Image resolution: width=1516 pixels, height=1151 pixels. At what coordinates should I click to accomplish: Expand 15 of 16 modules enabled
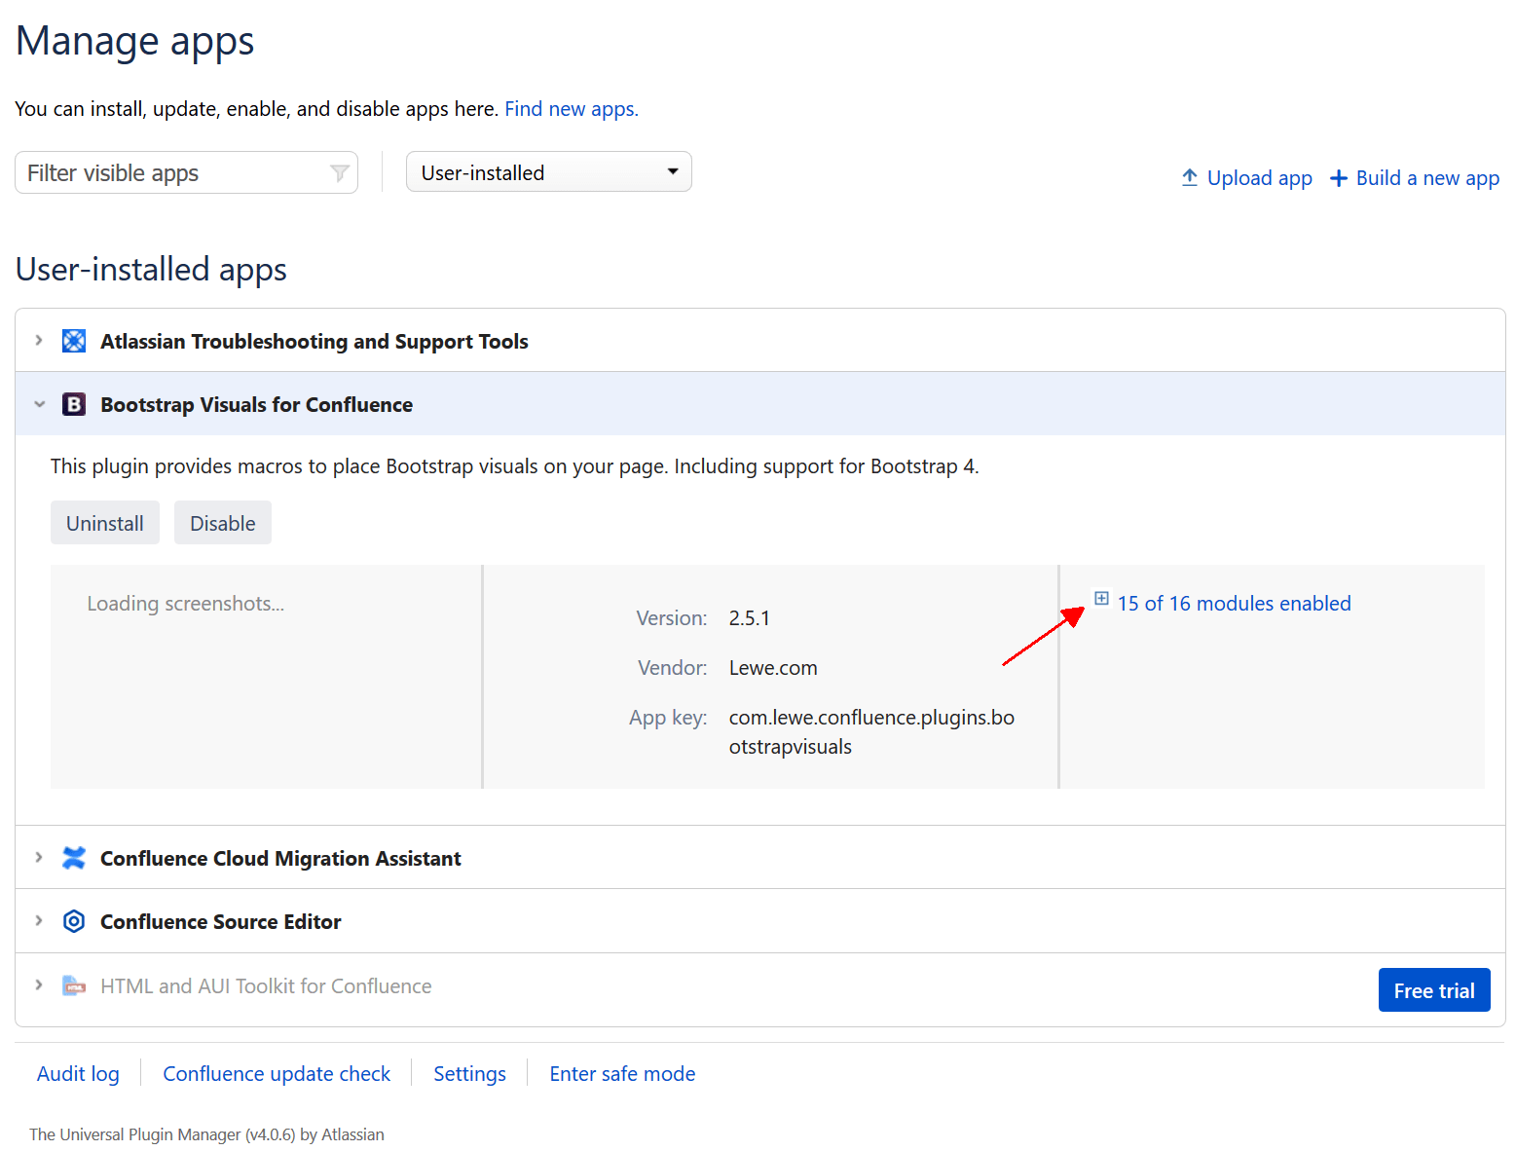[x=1234, y=604]
